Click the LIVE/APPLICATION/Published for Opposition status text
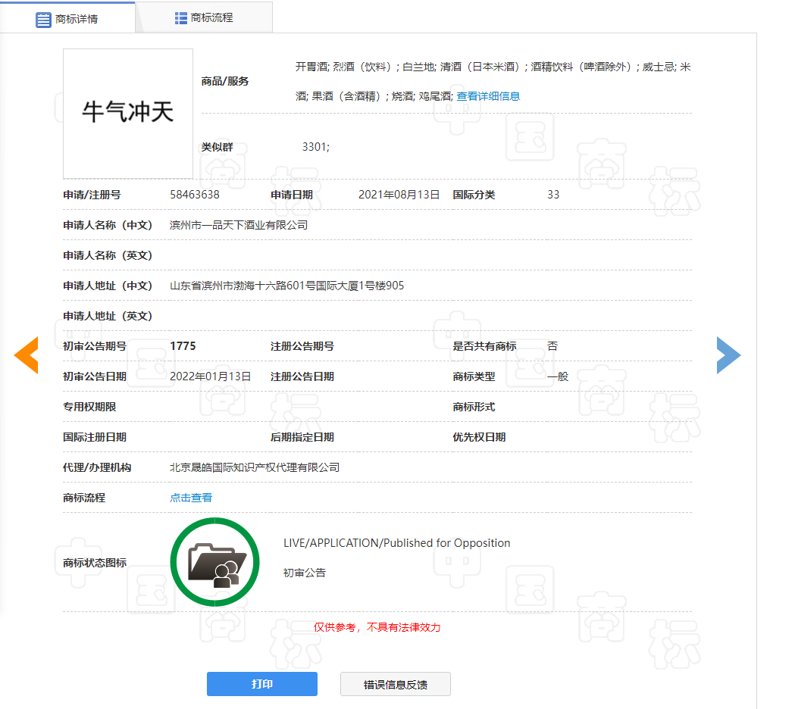Image resolution: width=795 pixels, height=709 pixels. tap(396, 543)
